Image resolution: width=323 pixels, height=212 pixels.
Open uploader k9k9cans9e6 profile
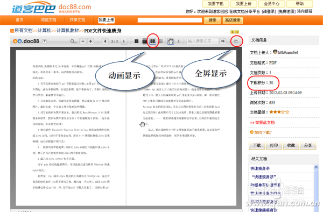[x=288, y=53]
